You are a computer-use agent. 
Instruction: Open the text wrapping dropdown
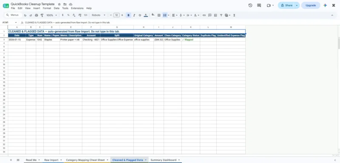[x=189, y=15]
